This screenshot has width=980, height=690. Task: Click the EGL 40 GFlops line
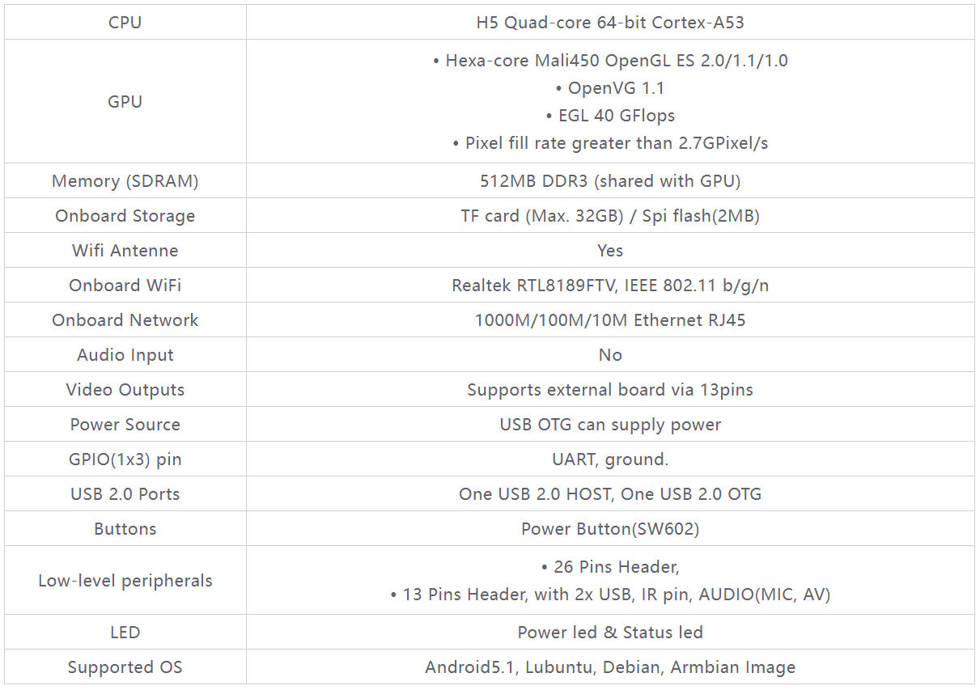(610, 116)
